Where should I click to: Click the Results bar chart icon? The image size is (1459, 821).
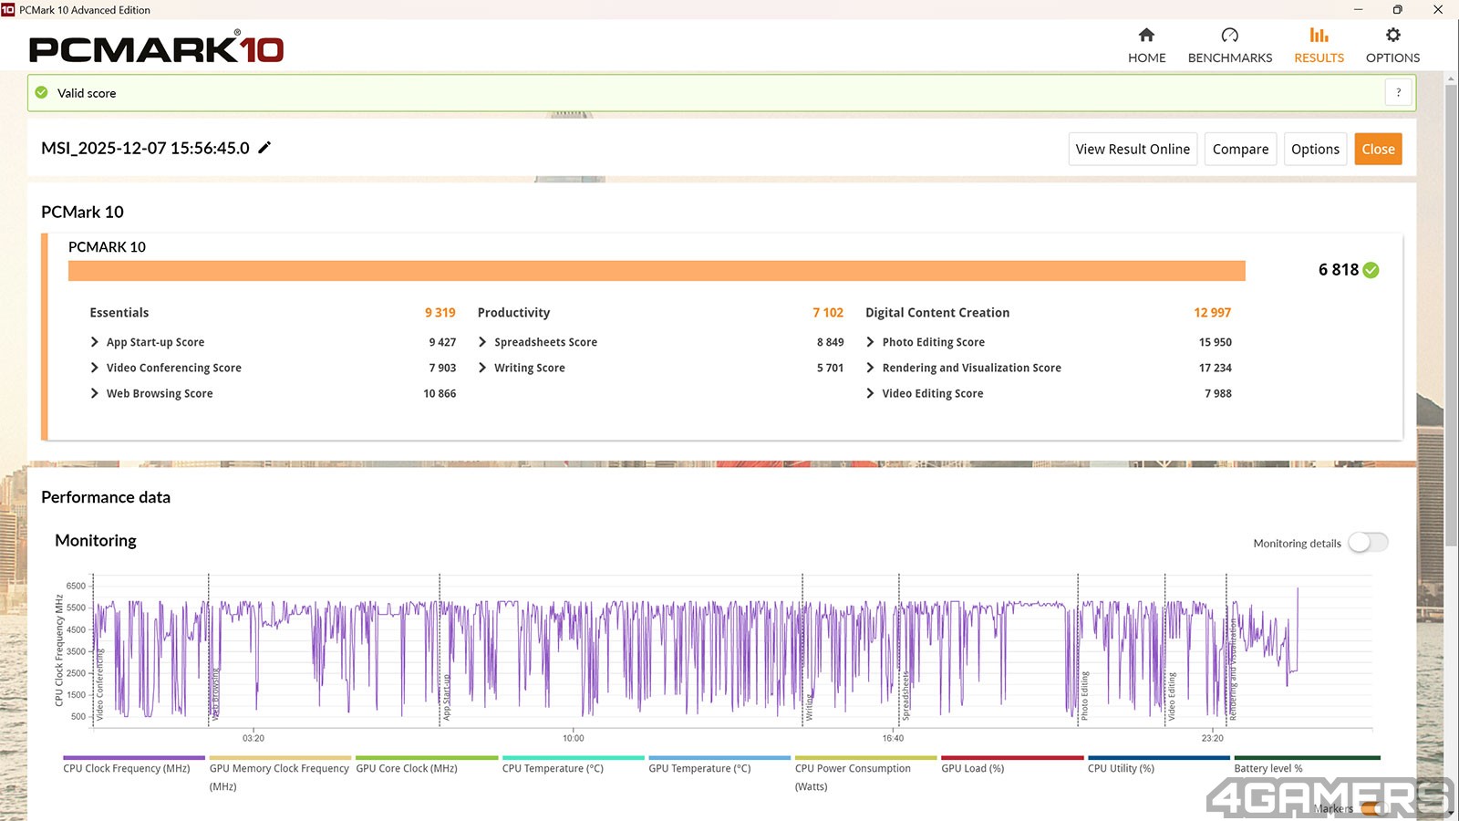[x=1319, y=35]
